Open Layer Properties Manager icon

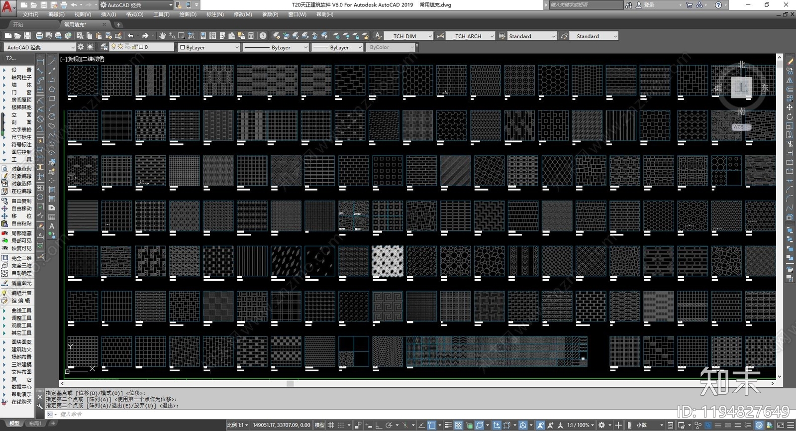click(x=103, y=47)
